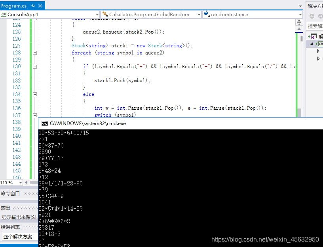Click the stack1.Push(symbol); statement
323x247 pixels.
coord(122,80)
